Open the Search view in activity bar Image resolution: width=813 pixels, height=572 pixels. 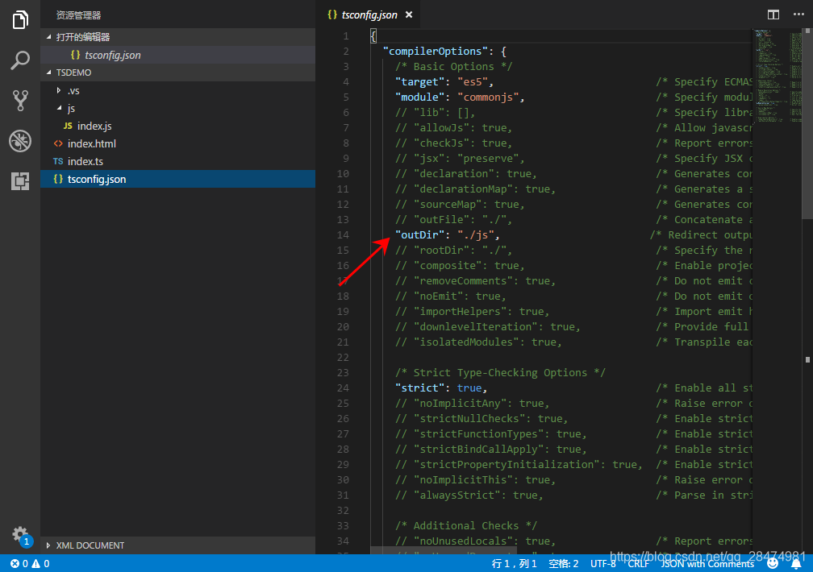[20, 60]
